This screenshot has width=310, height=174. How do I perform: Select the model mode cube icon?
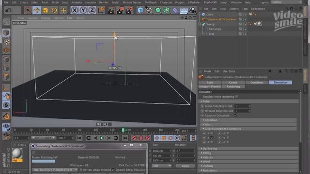click(x=6, y=32)
